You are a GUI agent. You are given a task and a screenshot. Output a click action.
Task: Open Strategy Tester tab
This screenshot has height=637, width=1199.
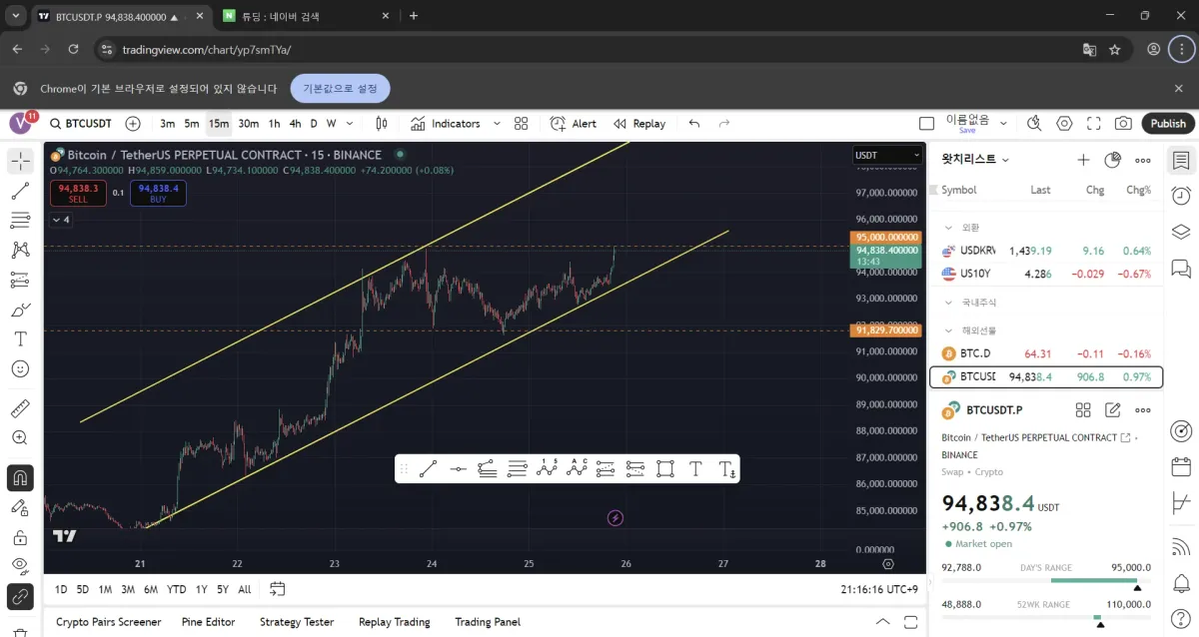(297, 622)
